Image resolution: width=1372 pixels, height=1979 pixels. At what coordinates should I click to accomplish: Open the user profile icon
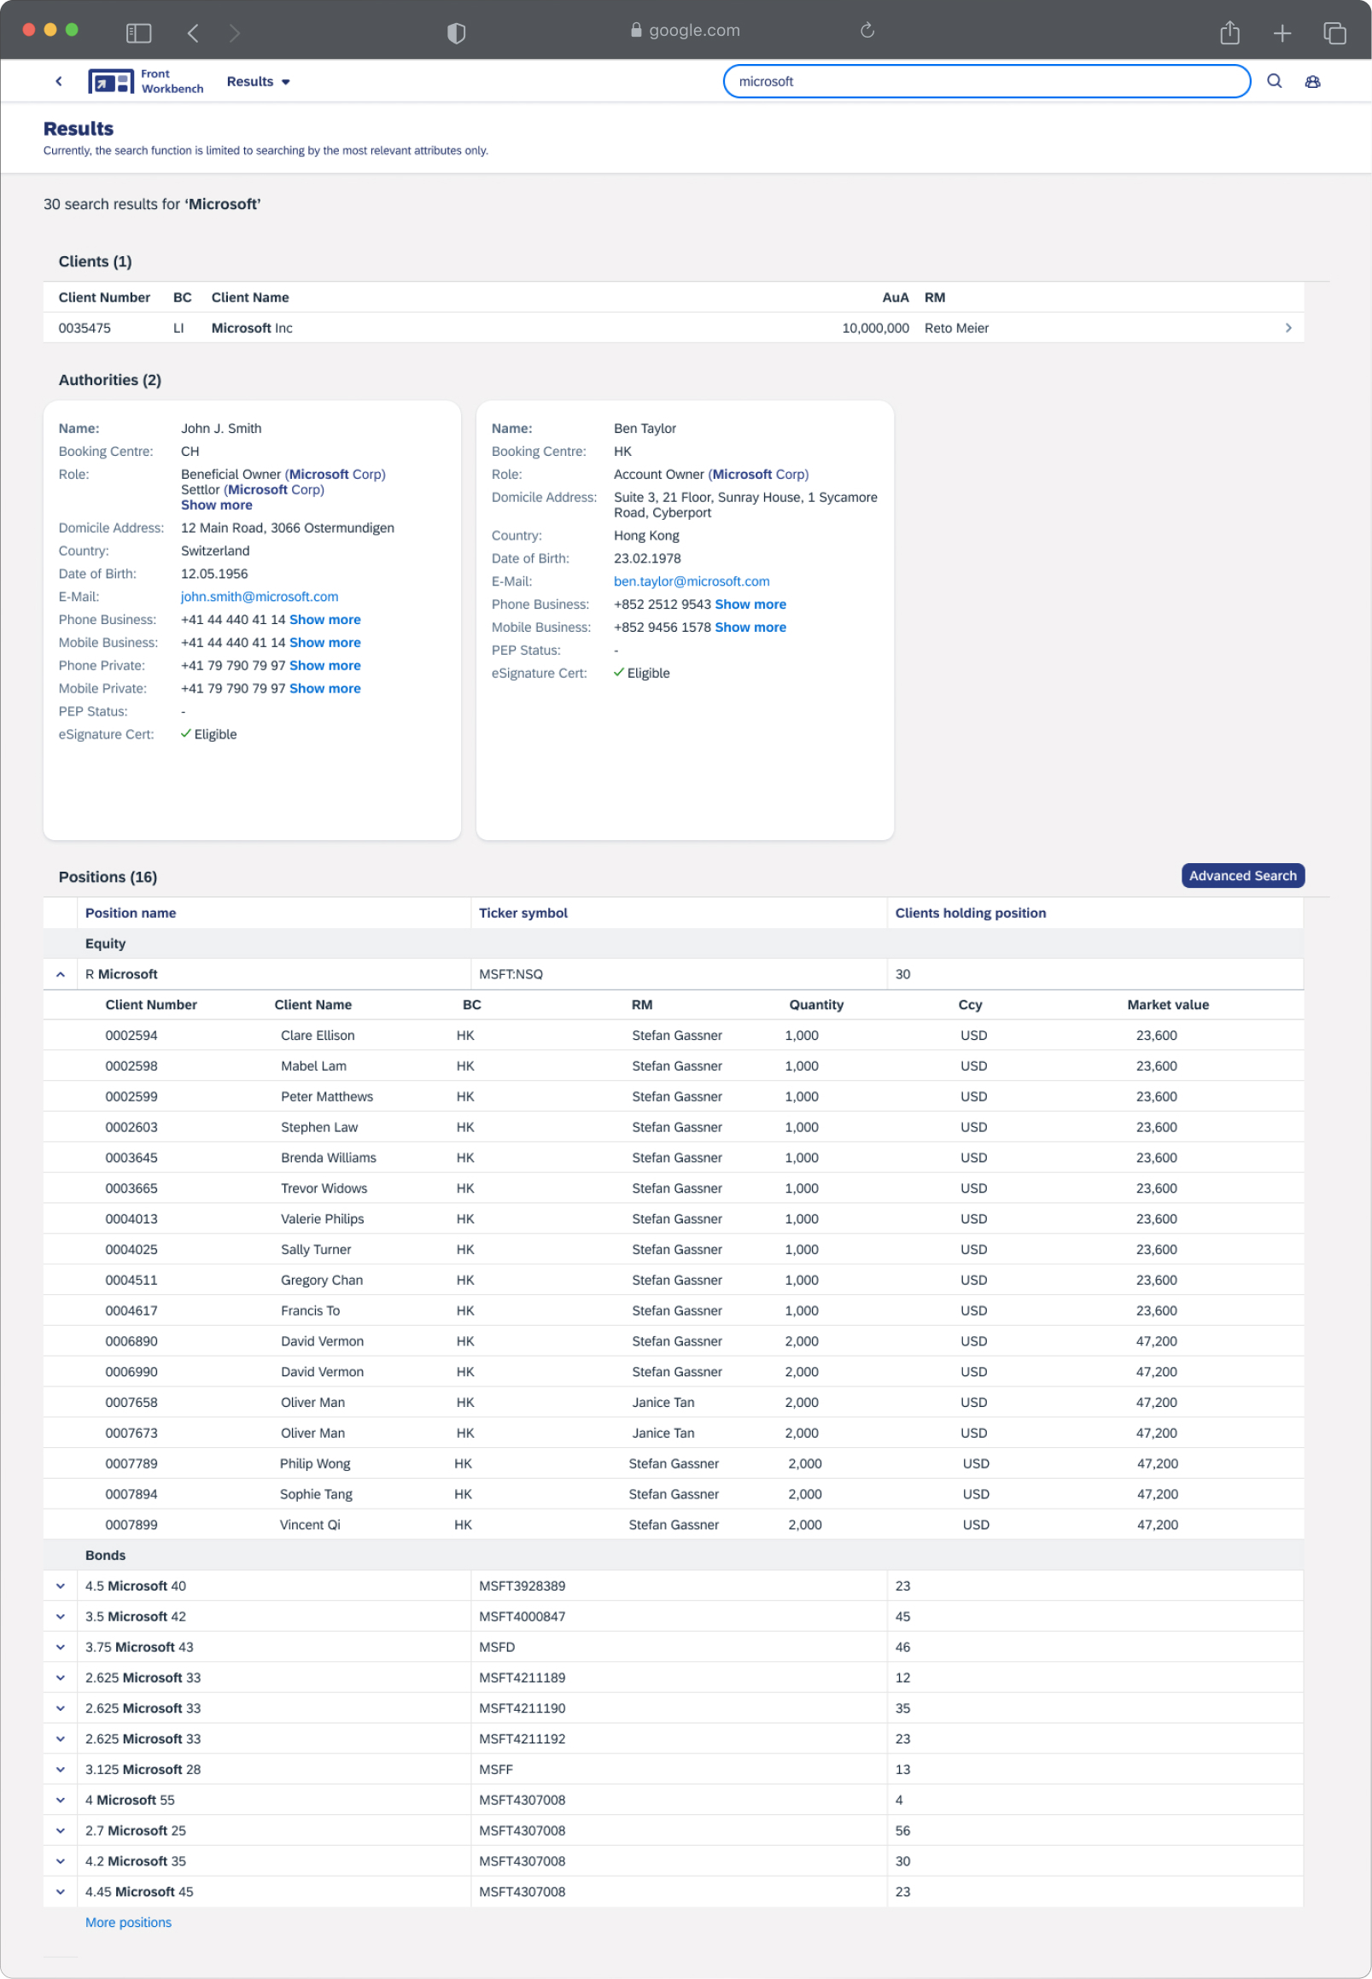coord(1312,82)
